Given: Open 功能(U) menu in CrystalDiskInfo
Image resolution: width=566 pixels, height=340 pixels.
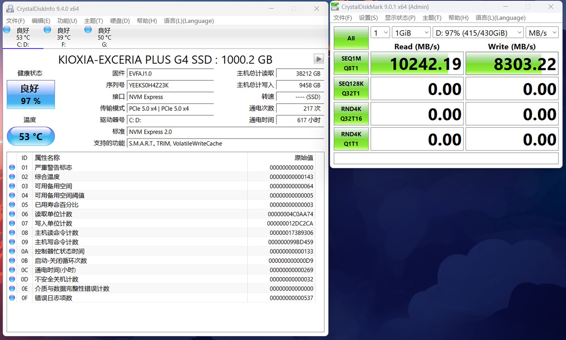Looking at the screenshot, I should point(67,21).
